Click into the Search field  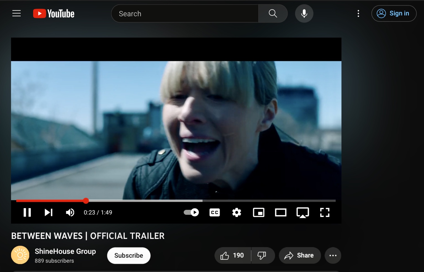tap(185, 14)
